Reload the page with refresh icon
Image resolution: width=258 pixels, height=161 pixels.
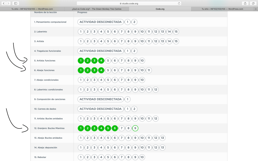point(179,4)
